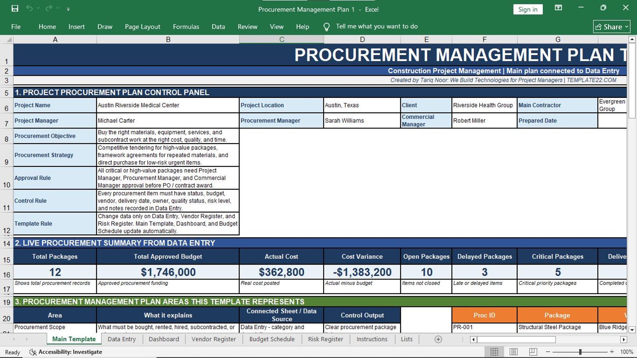The height and width of the screenshot is (358, 637).
Task: Select the Structural Steel Package cell
Action: [557, 328]
